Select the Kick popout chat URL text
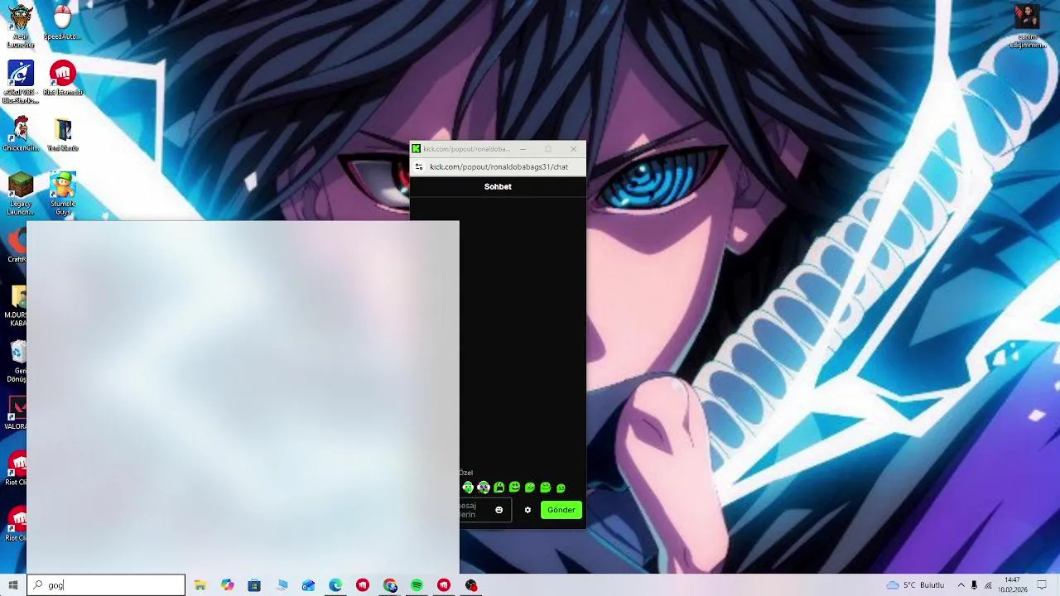The width and height of the screenshot is (1060, 596). (499, 166)
